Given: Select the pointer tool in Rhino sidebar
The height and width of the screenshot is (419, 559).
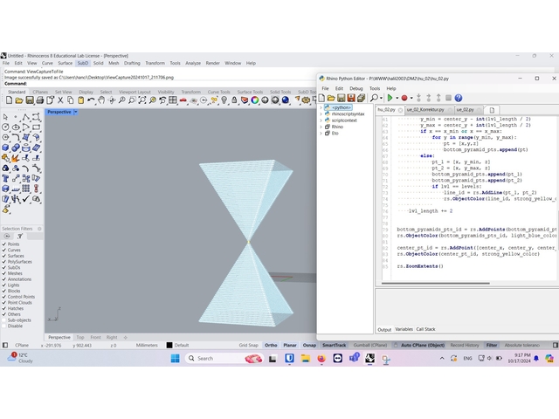Looking at the screenshot, I should 5,117.
